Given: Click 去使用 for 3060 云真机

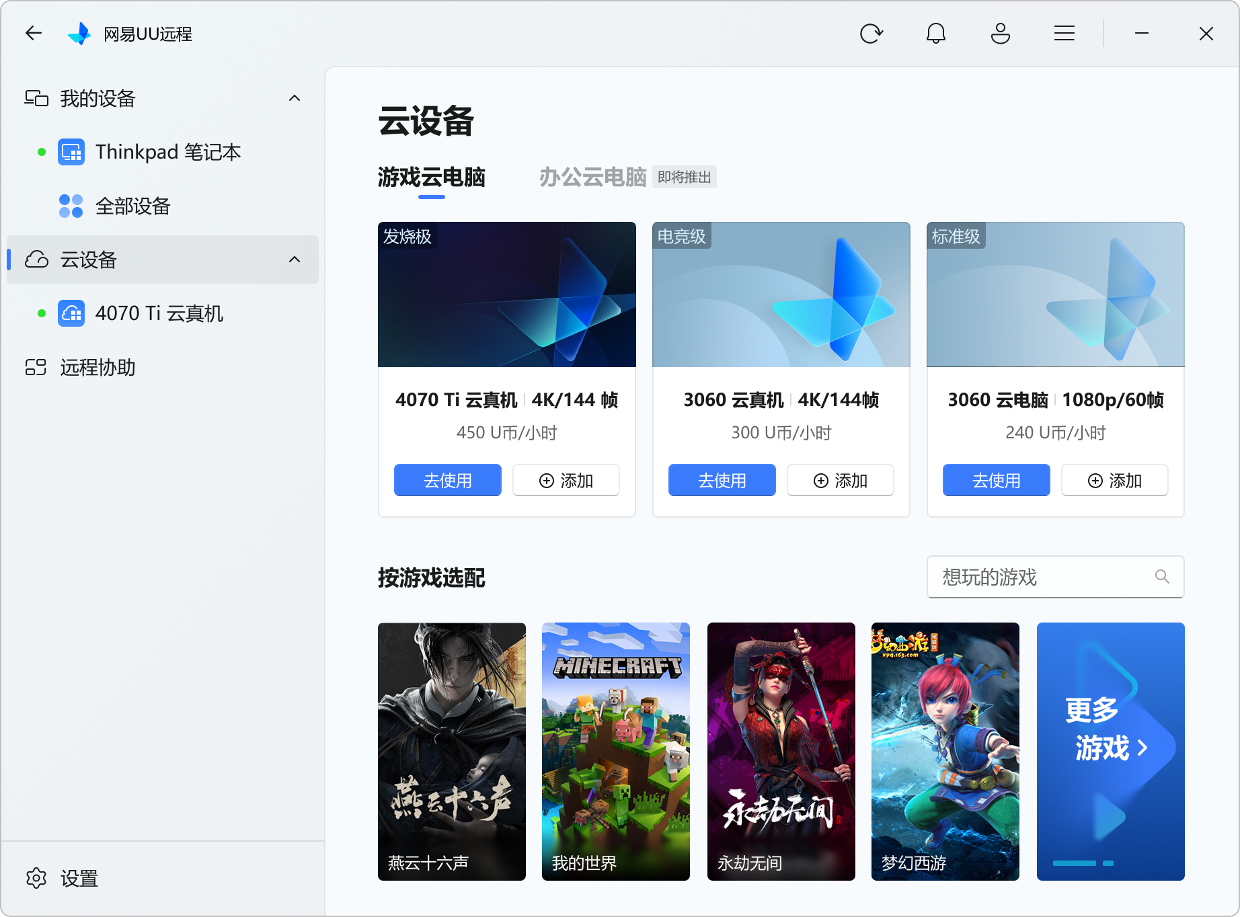Looking at the screenshot, I should 722,480.
